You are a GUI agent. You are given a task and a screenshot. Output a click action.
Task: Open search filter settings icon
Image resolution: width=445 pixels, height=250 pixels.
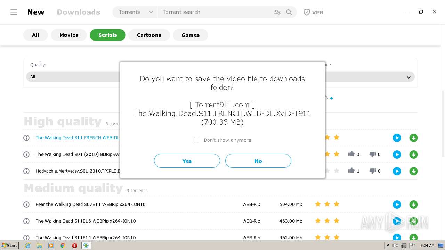[x=277, y=12]
